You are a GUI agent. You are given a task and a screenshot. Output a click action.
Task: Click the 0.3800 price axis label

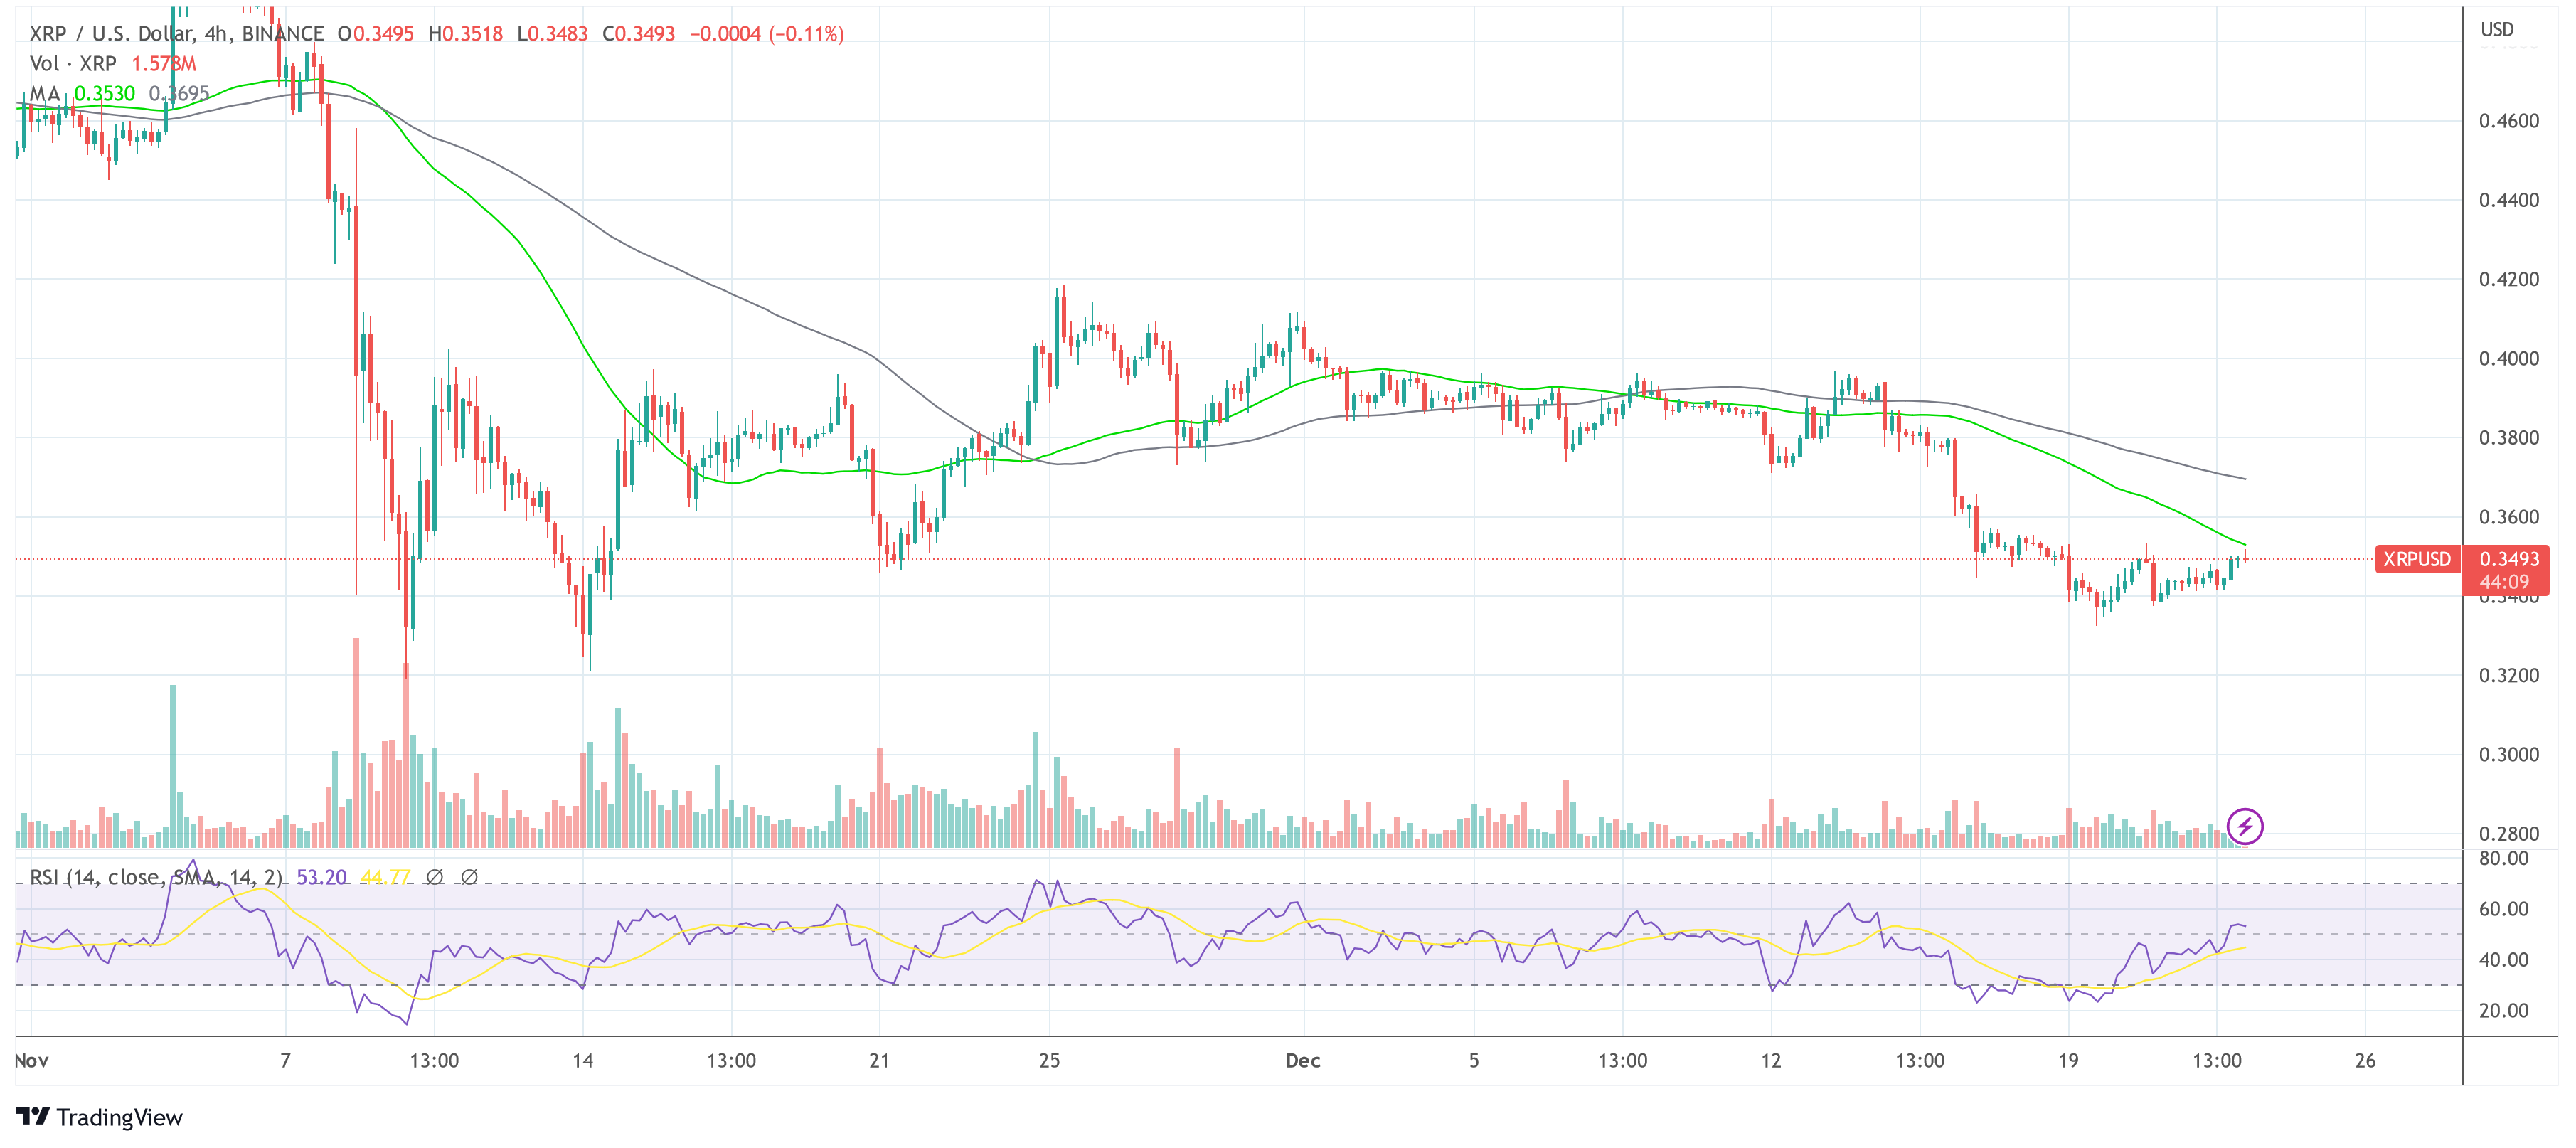[x=2509, y=438]
